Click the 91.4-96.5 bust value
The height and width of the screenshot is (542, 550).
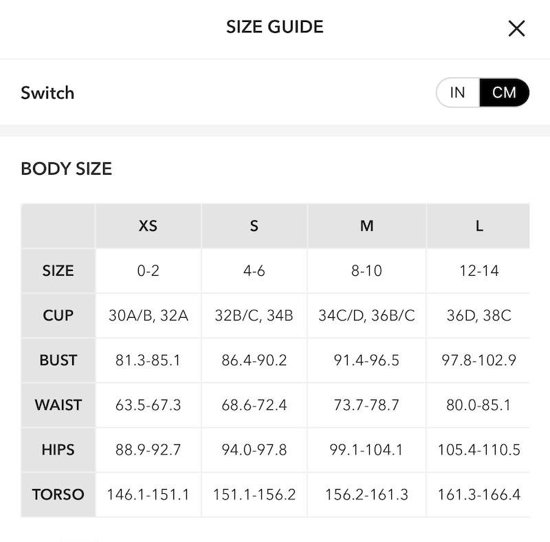pyautogui.click(x=366, y=360)
